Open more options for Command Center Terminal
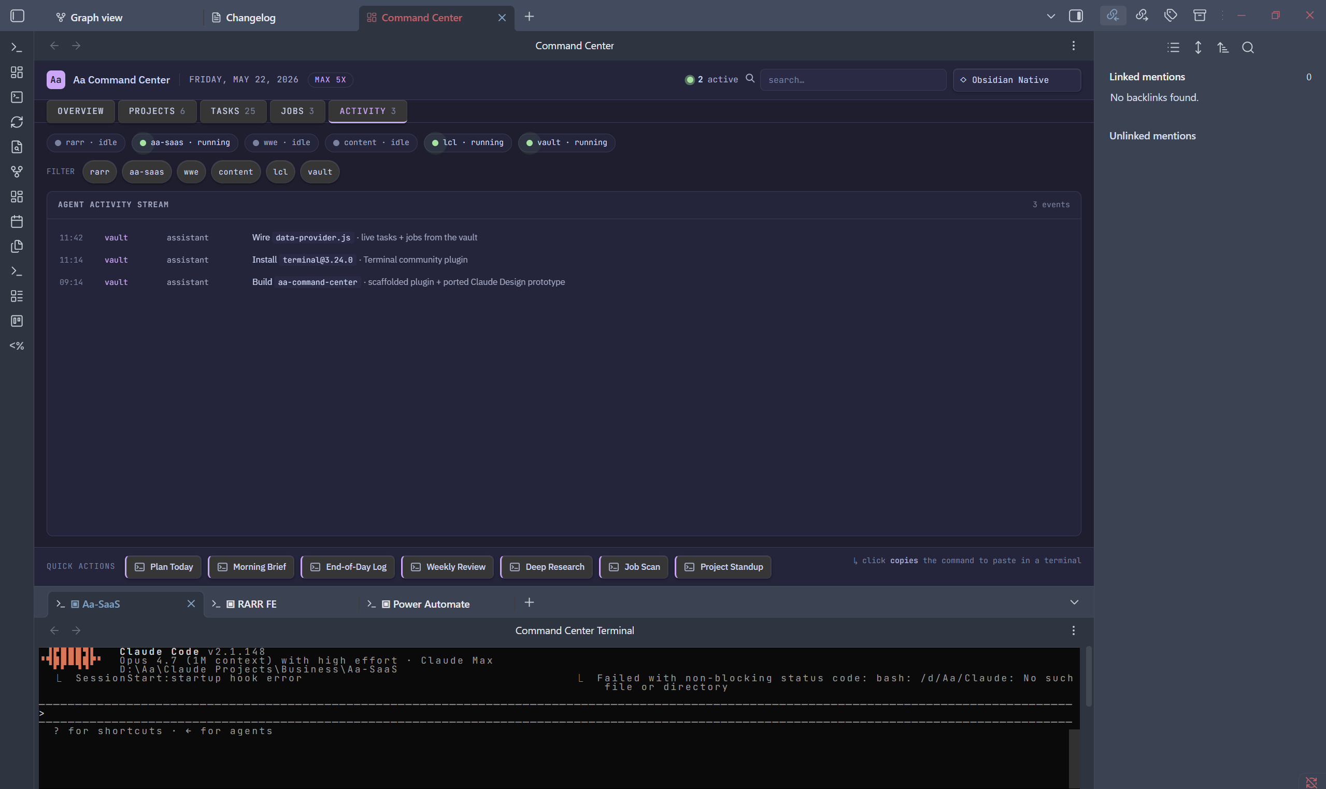 tap(1074, 630)
